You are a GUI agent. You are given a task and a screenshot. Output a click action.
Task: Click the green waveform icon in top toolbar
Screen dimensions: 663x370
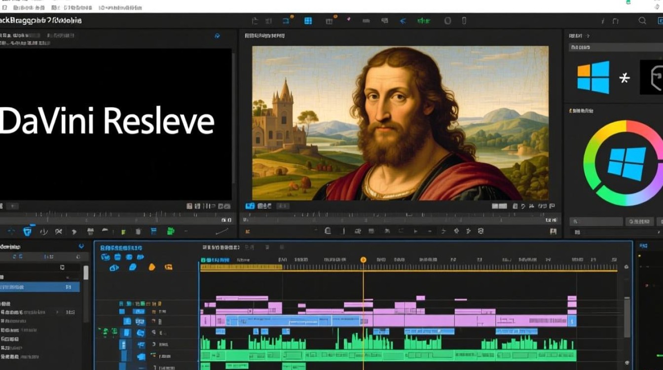(x=423, y=21)
